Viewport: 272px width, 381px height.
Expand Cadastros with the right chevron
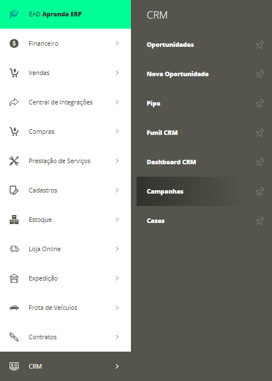pyautogui.click(x=117, y=190)
